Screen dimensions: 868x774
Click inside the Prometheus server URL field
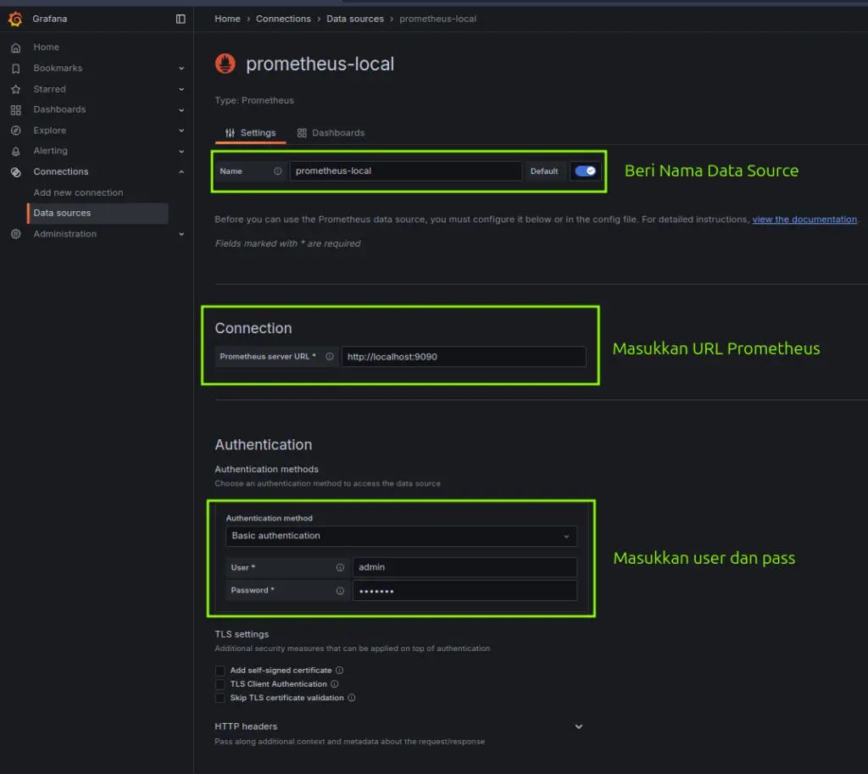[x=464, y=356]
